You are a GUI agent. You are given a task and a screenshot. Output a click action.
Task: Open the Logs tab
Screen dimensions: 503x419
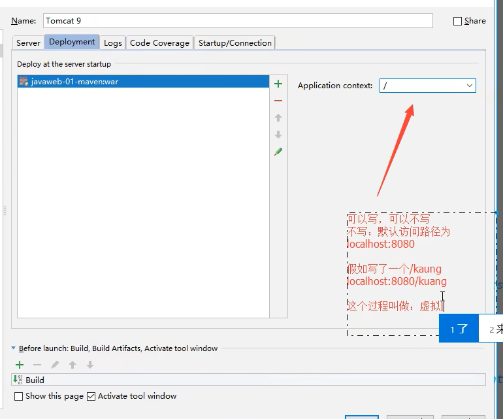[112, 42]
